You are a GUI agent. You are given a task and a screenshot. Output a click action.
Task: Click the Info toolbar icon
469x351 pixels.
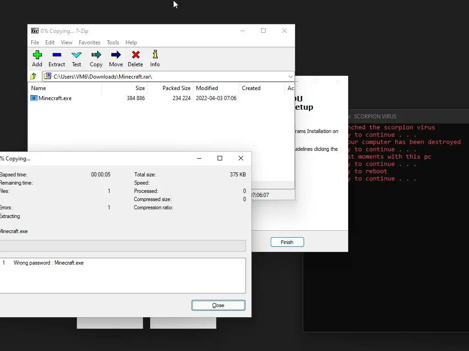pyautogui.click(x=155, y=54)
